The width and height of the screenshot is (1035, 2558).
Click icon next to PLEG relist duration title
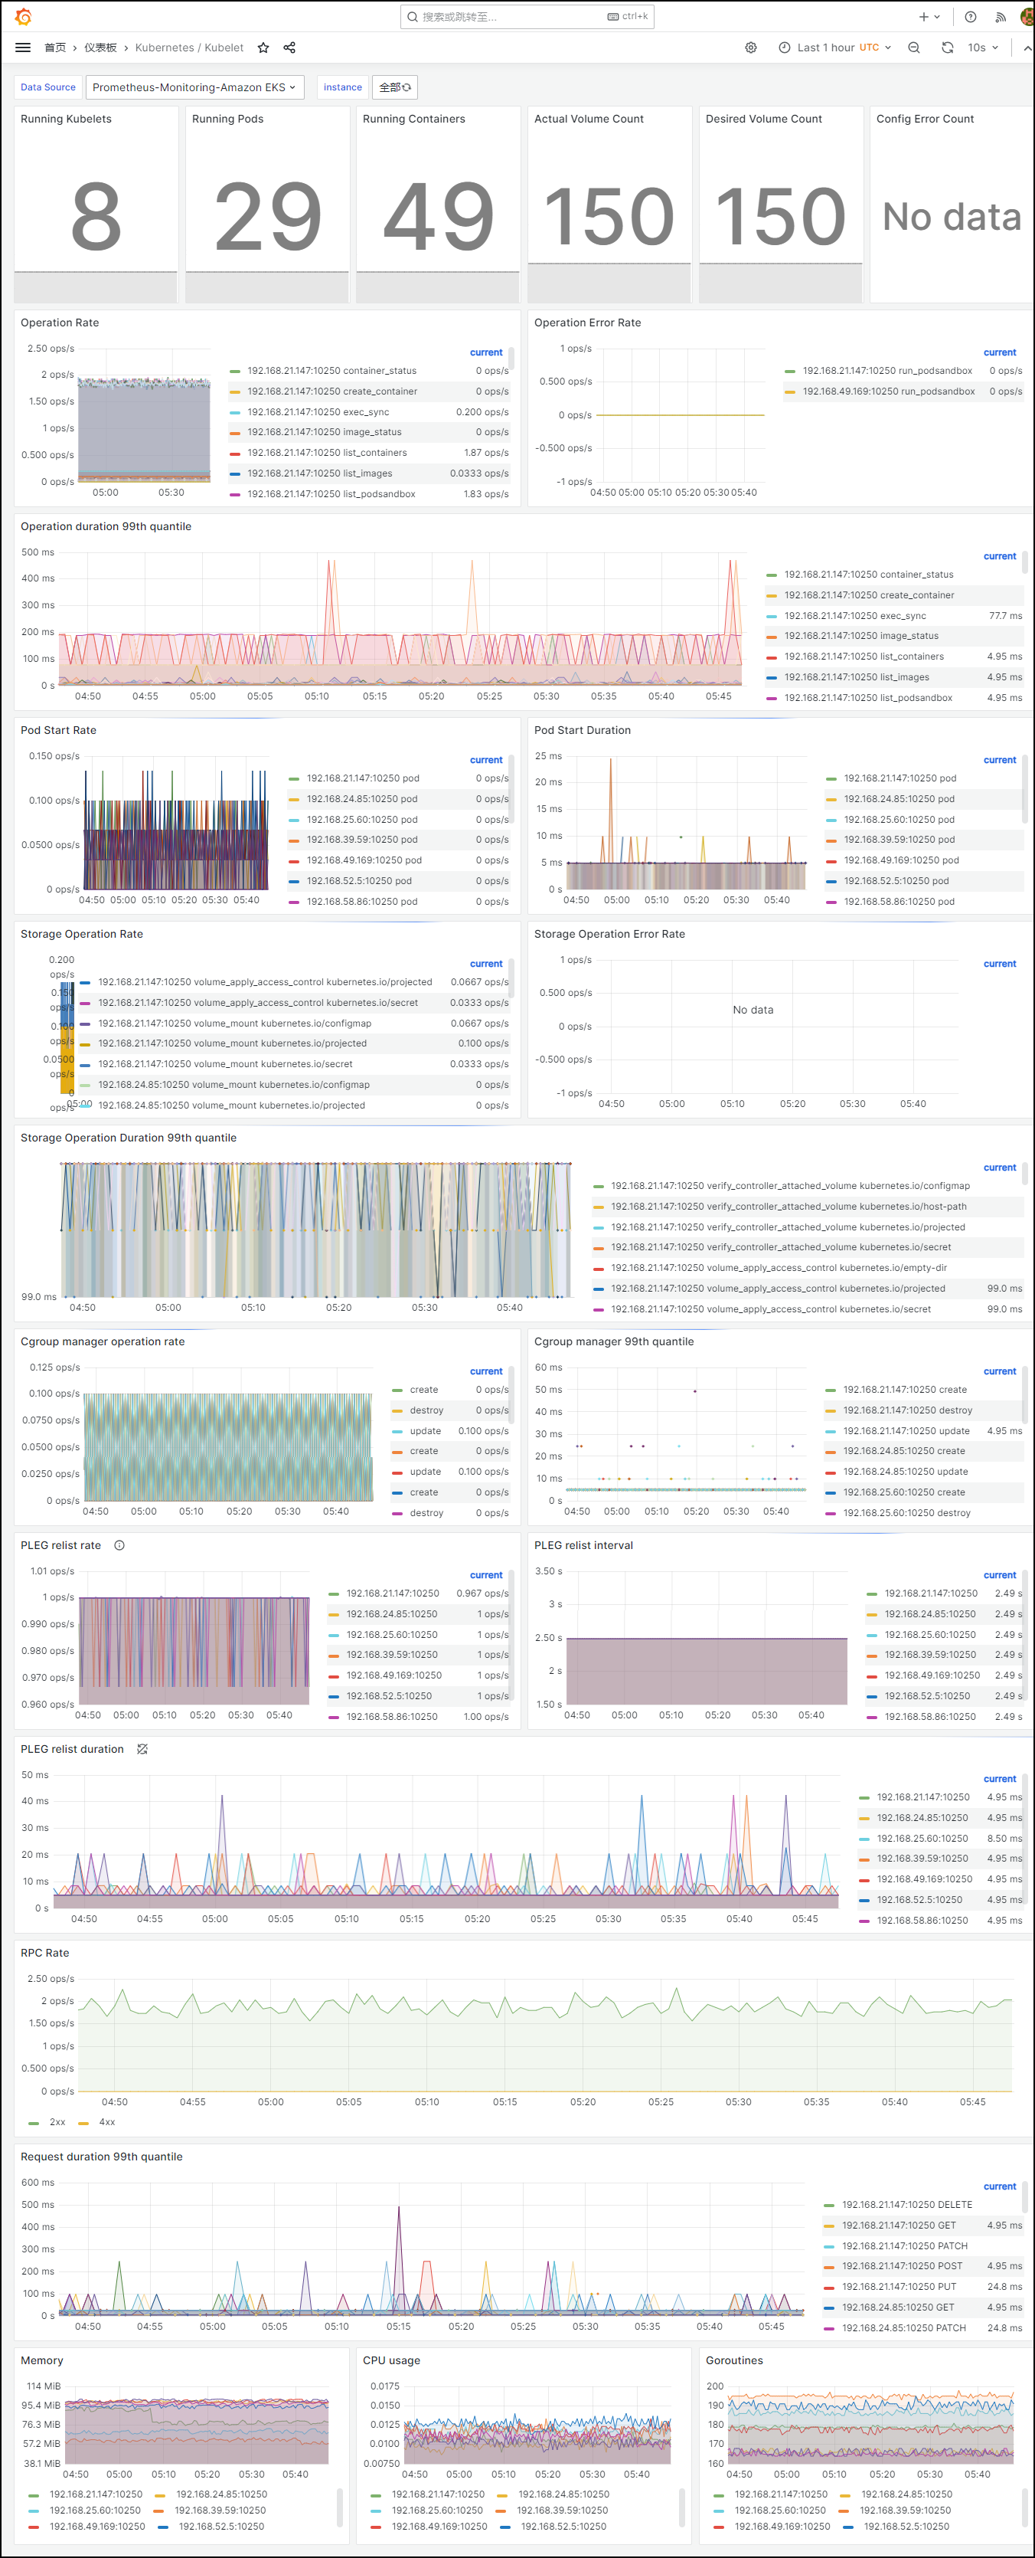142,1749
